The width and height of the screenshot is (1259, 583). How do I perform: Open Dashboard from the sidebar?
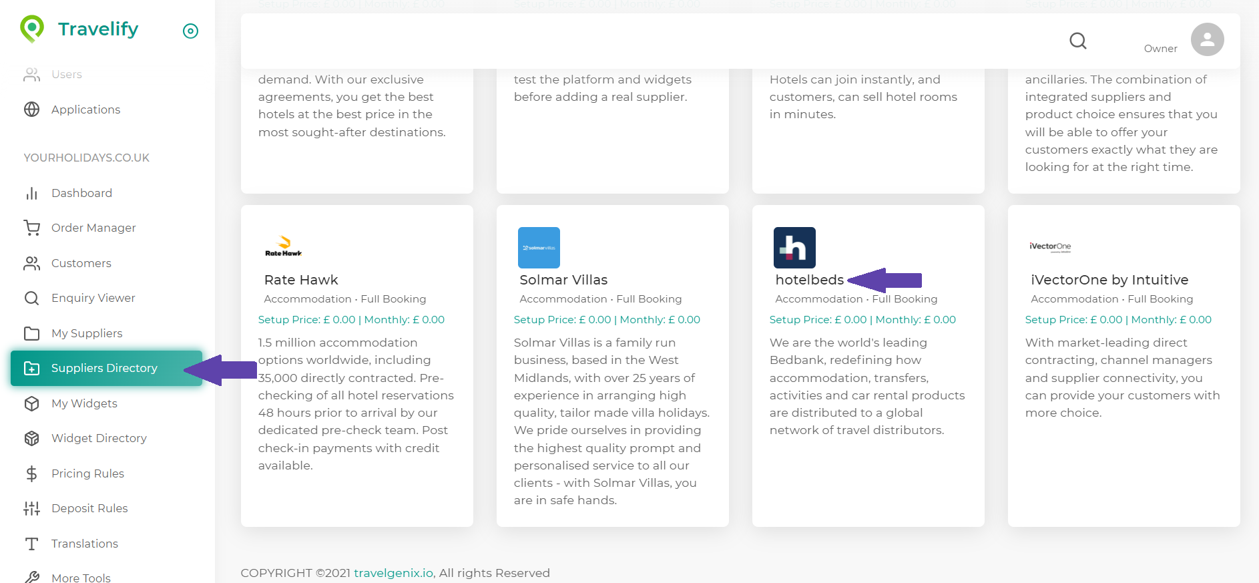point(81,193)
